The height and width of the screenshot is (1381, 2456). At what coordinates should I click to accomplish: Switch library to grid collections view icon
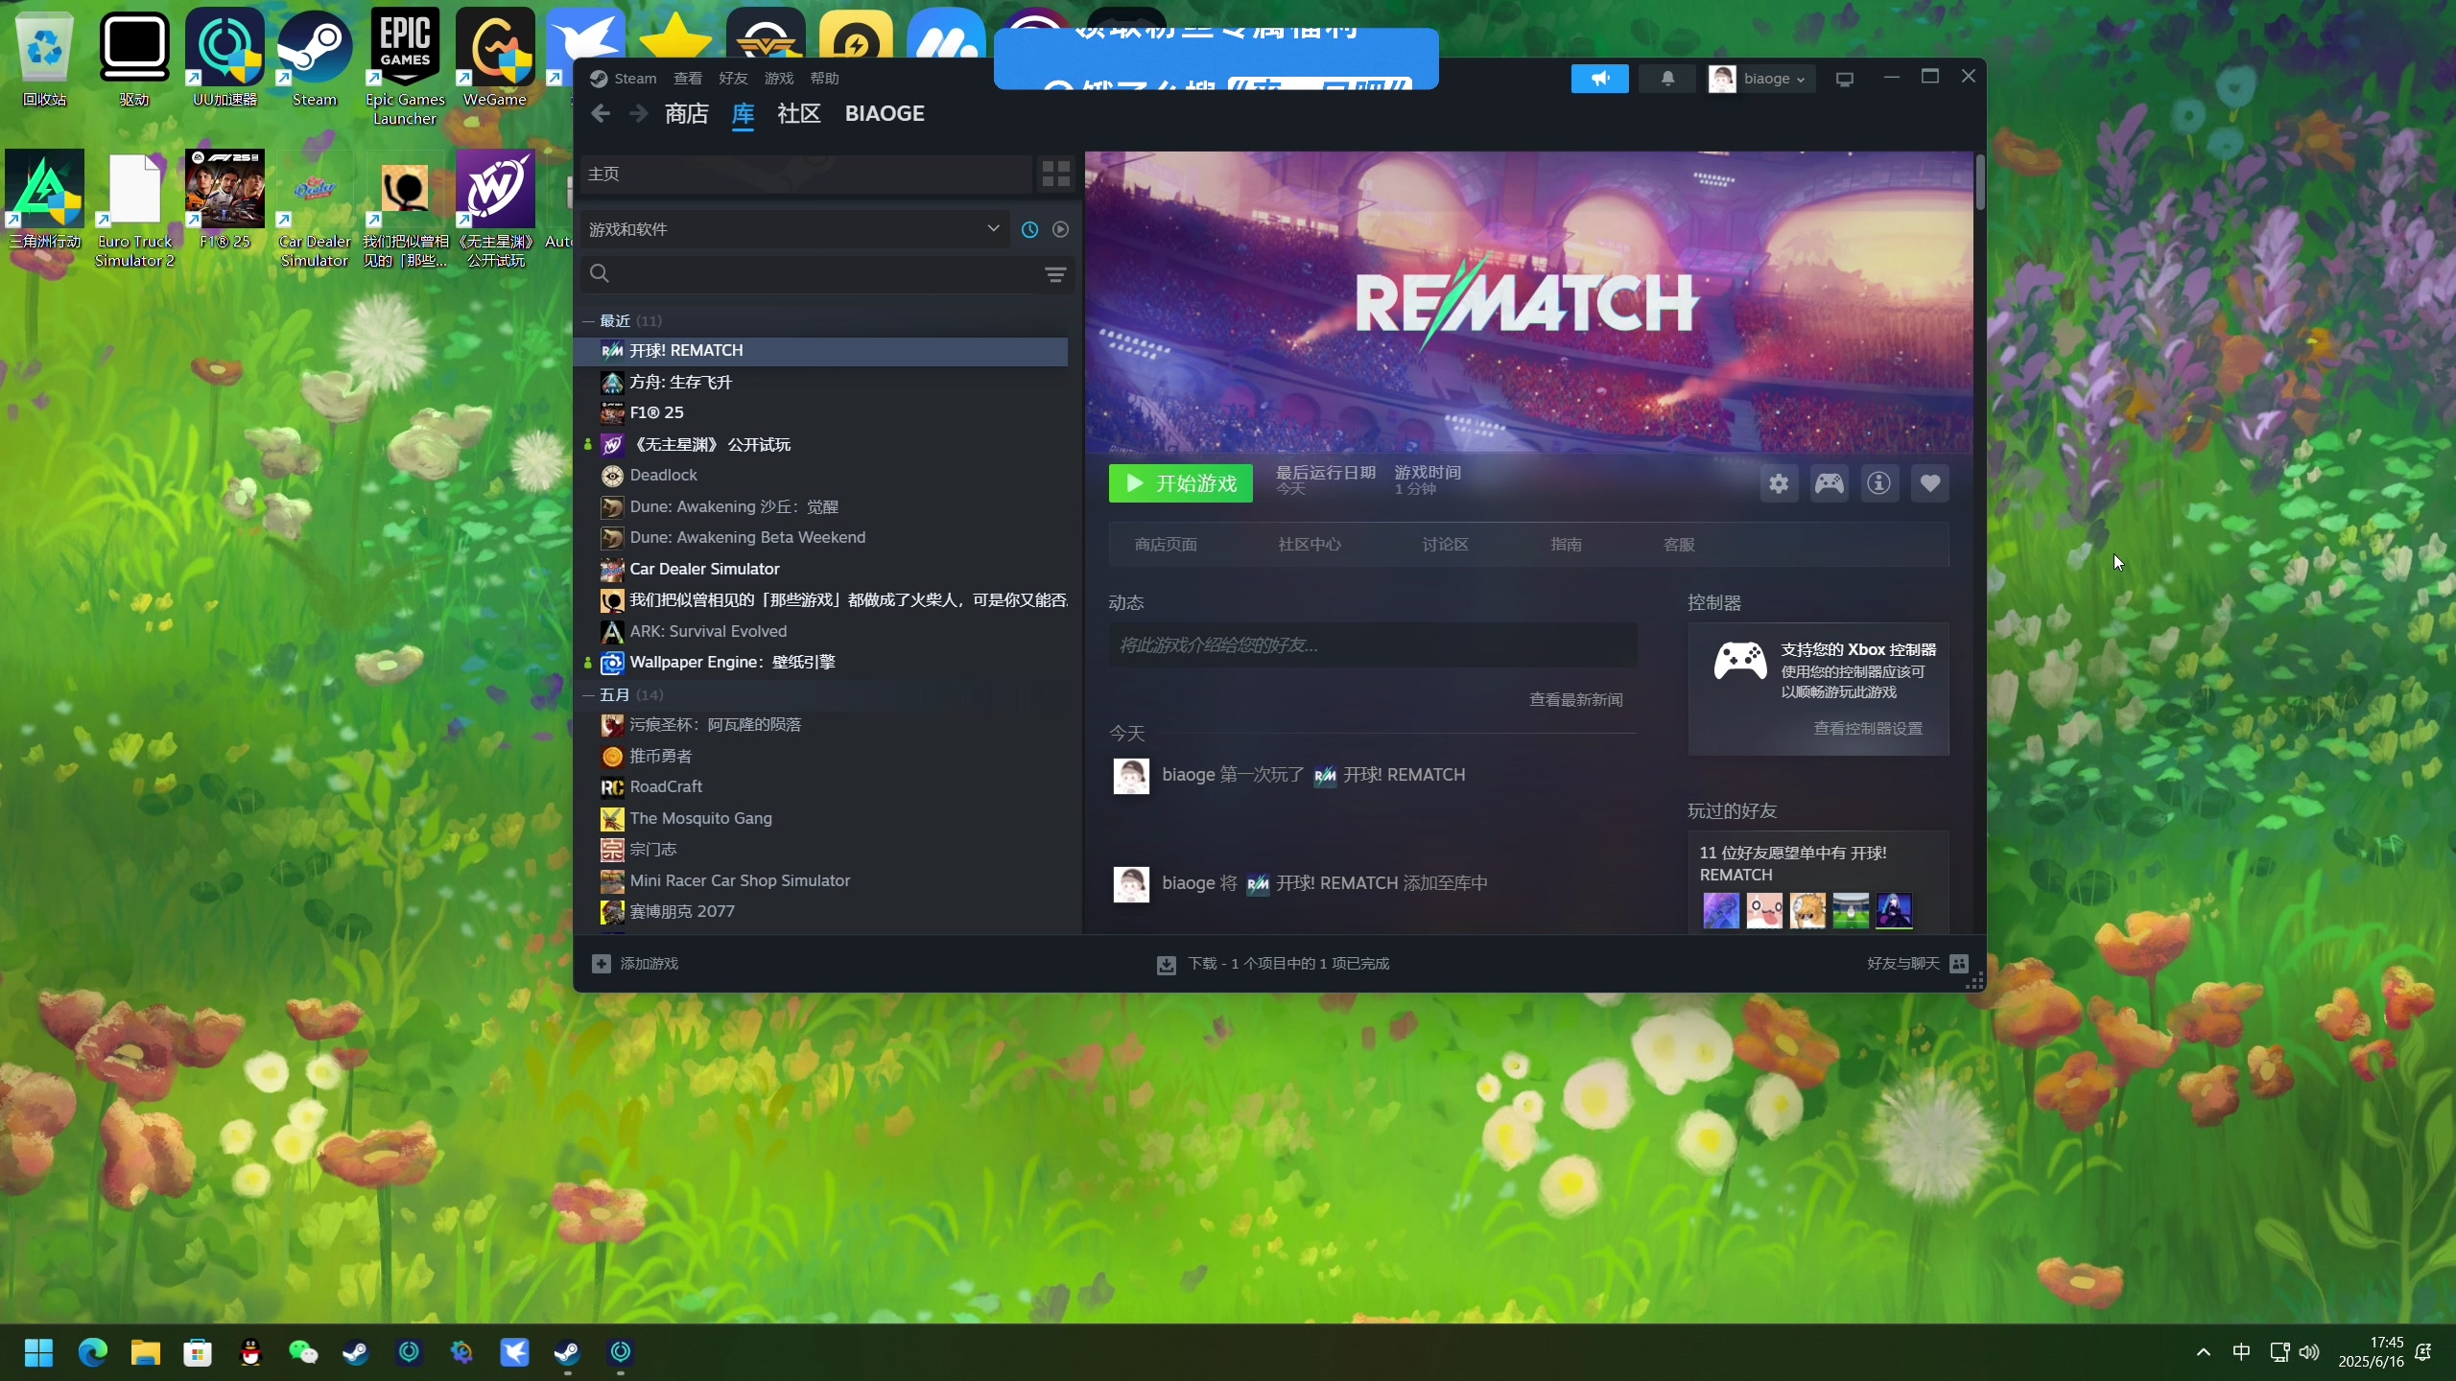coord(1056,174)
